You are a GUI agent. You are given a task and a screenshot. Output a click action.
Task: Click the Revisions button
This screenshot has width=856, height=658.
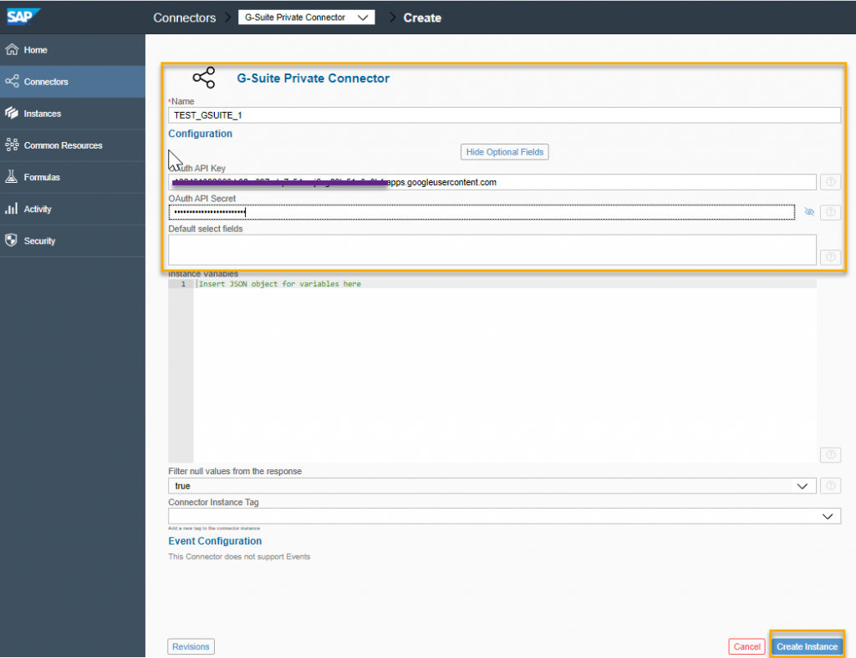coord(191,646)
